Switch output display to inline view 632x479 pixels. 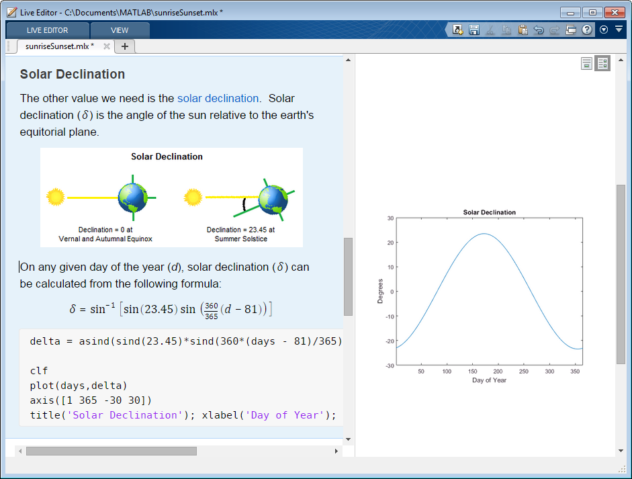pyautogui.click(x=587, y=63)
